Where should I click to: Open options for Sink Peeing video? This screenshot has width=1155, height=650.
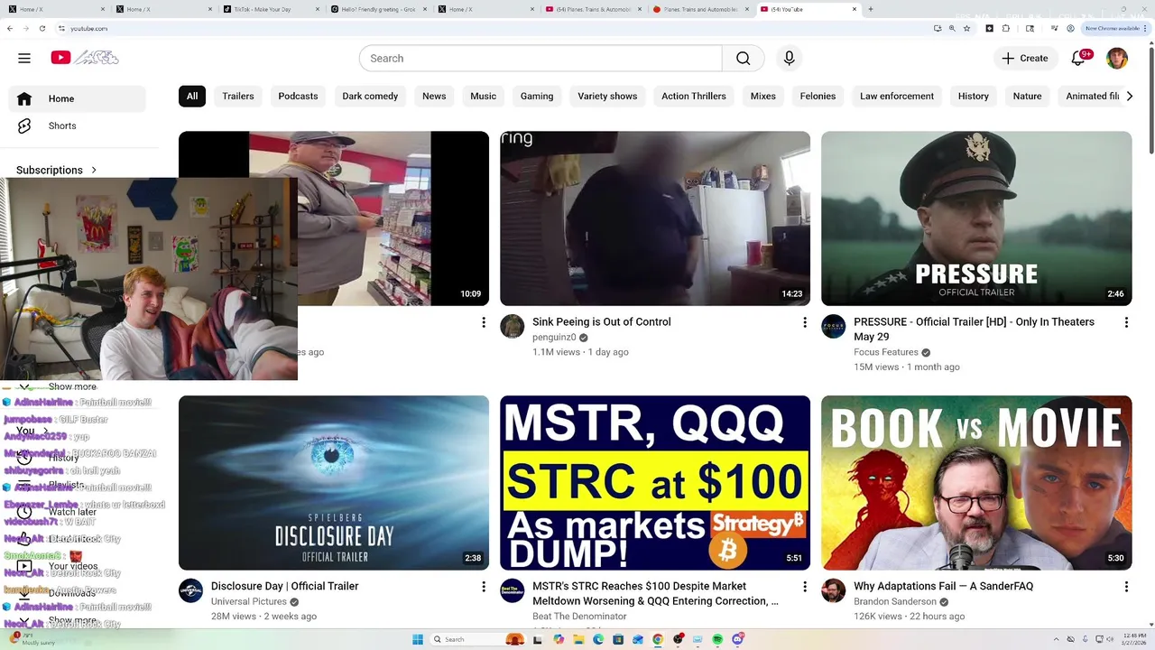click(x=805, y=322)
